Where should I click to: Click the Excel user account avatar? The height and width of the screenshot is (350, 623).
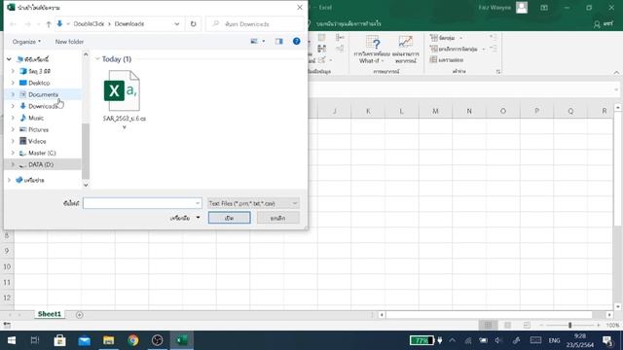click(x=522, y=8)
